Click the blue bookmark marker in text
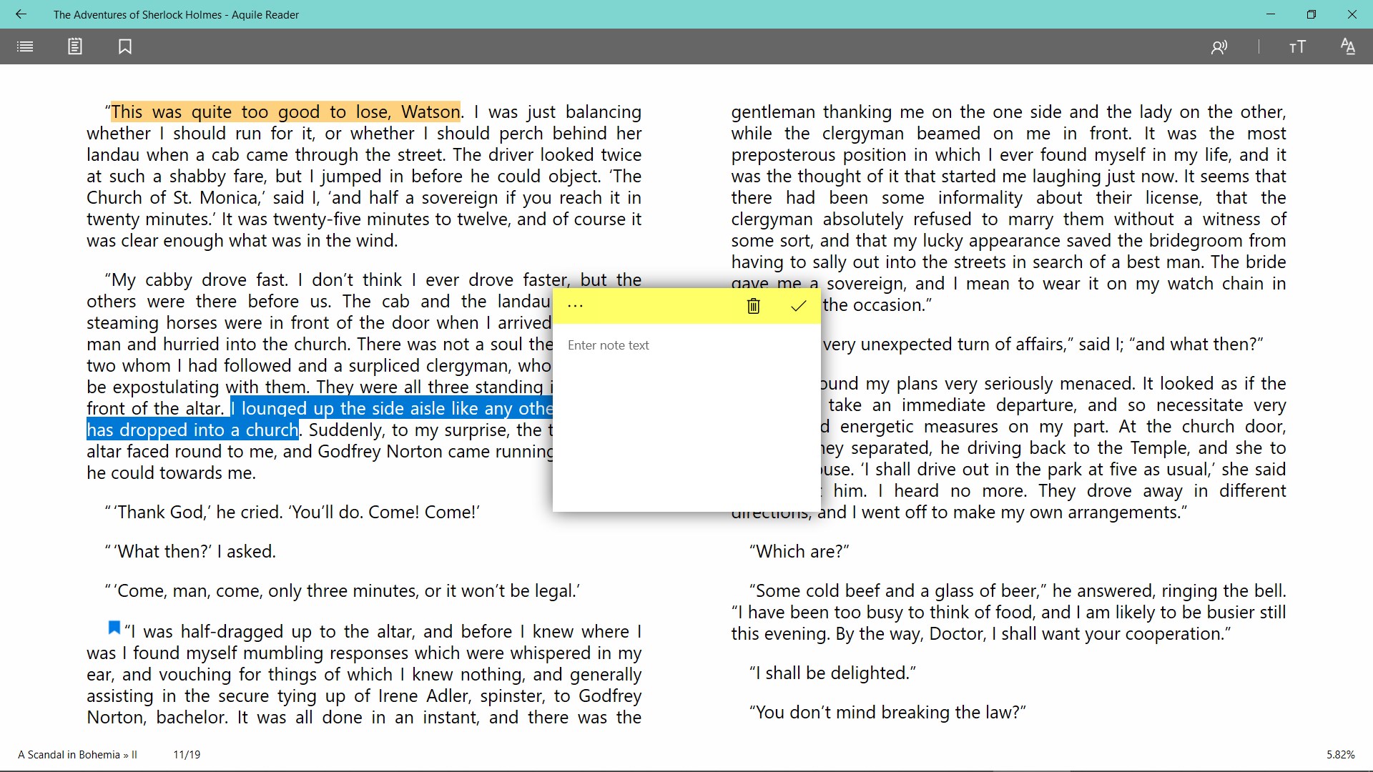This screenshot has width=1373, height=772. pos(114,628)
